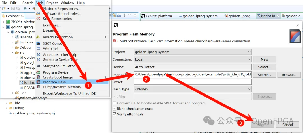Click the Device field showing Auto Detect
Screen dimensions: 303x133
[193, 67]
